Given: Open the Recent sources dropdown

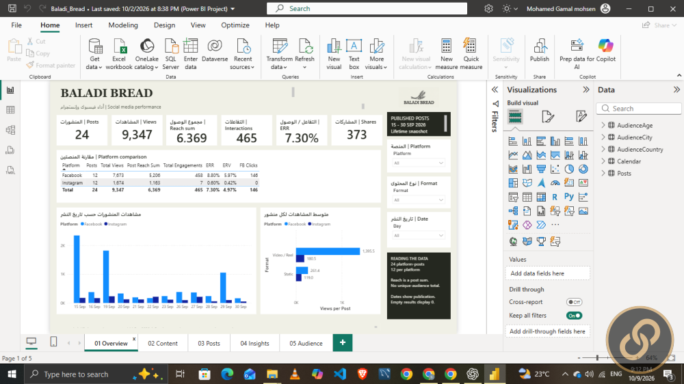Looking at the screenshot, I should point(243,54).
